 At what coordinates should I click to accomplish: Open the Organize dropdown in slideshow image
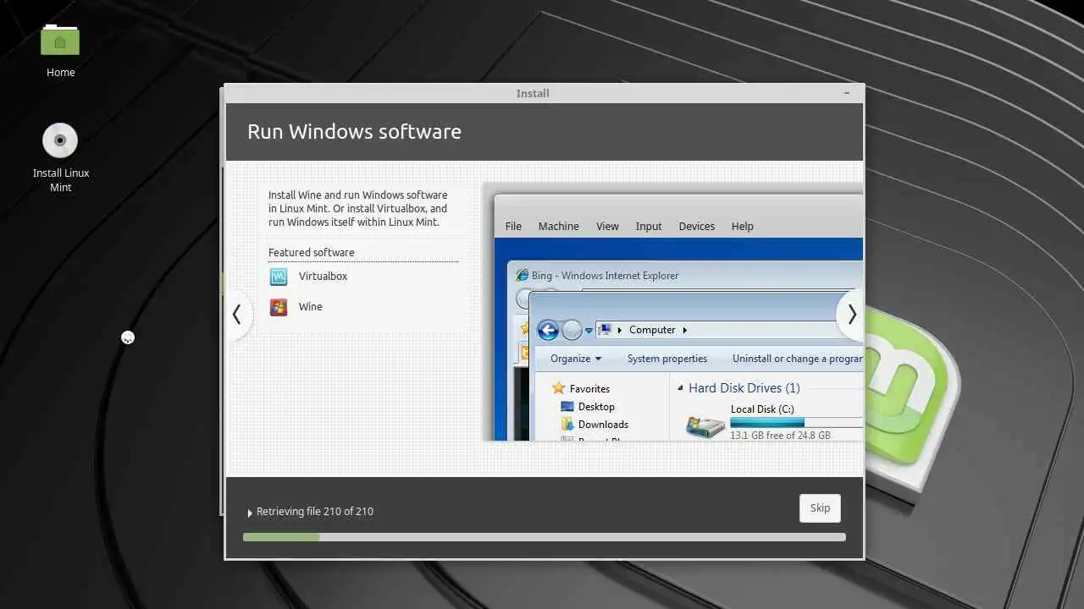click(576, 359)
